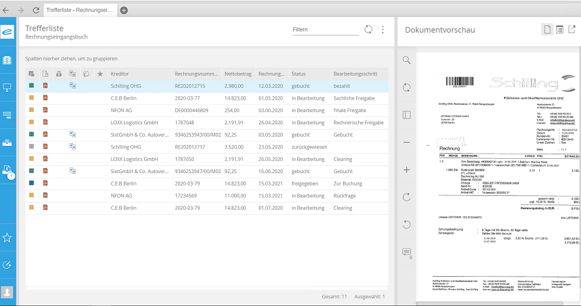Open the inbox tray icon in sidebar
Screen dimensions: 581x306
coord(7,143)
